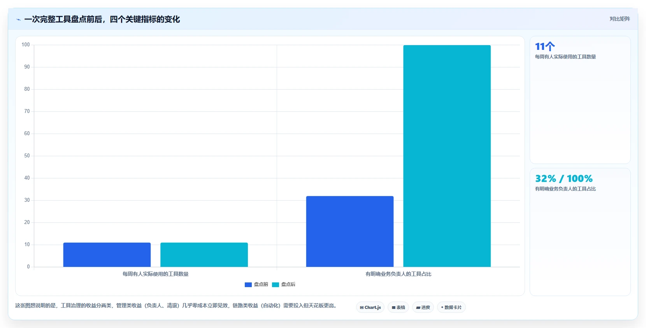This screenshot has width=646, height=328.
Task: Click axis label 有明确业务负责人的工具占比 under chart
Action: [398, 274]
